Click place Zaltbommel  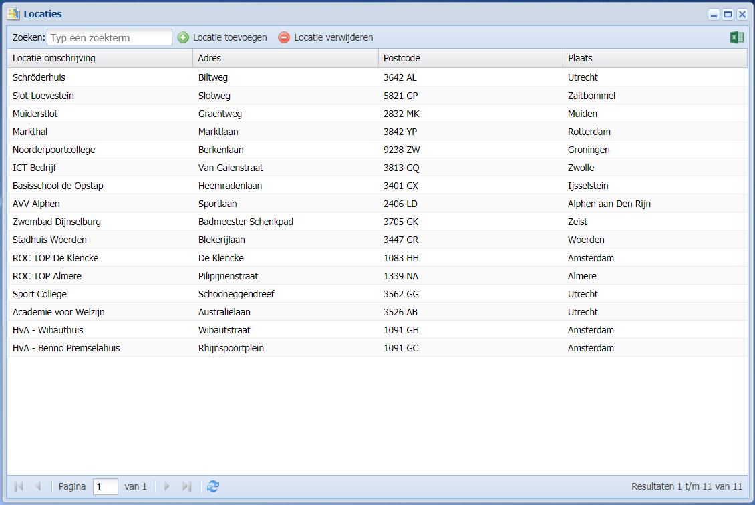pyautogui.click(x=592, y=96)
